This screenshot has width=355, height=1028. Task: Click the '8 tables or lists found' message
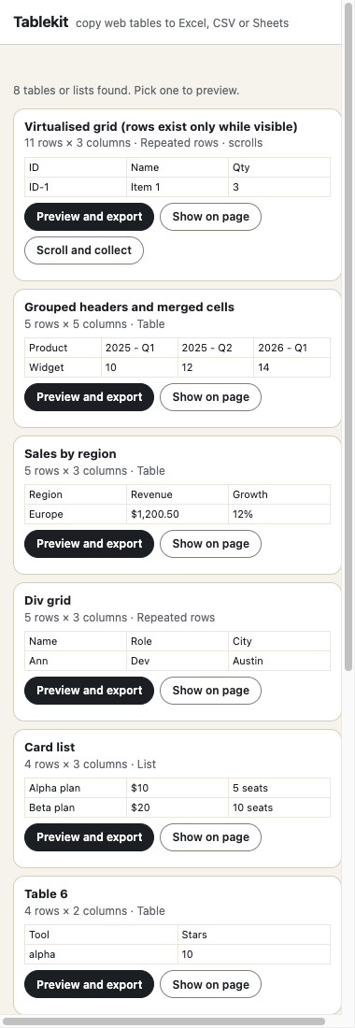pyautogui.click(x=126, y=91)
